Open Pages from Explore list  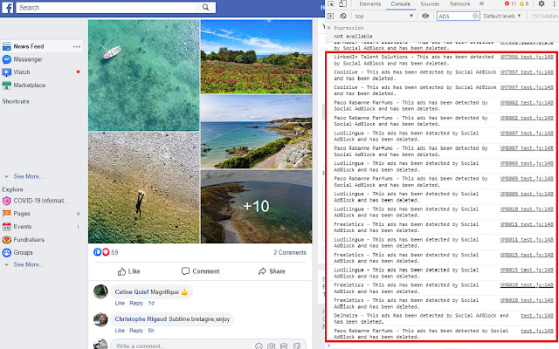pyautogui.click(x=22, y=213)
